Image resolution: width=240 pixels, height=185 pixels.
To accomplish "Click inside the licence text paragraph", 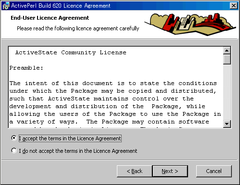I will tap(115, 102).
